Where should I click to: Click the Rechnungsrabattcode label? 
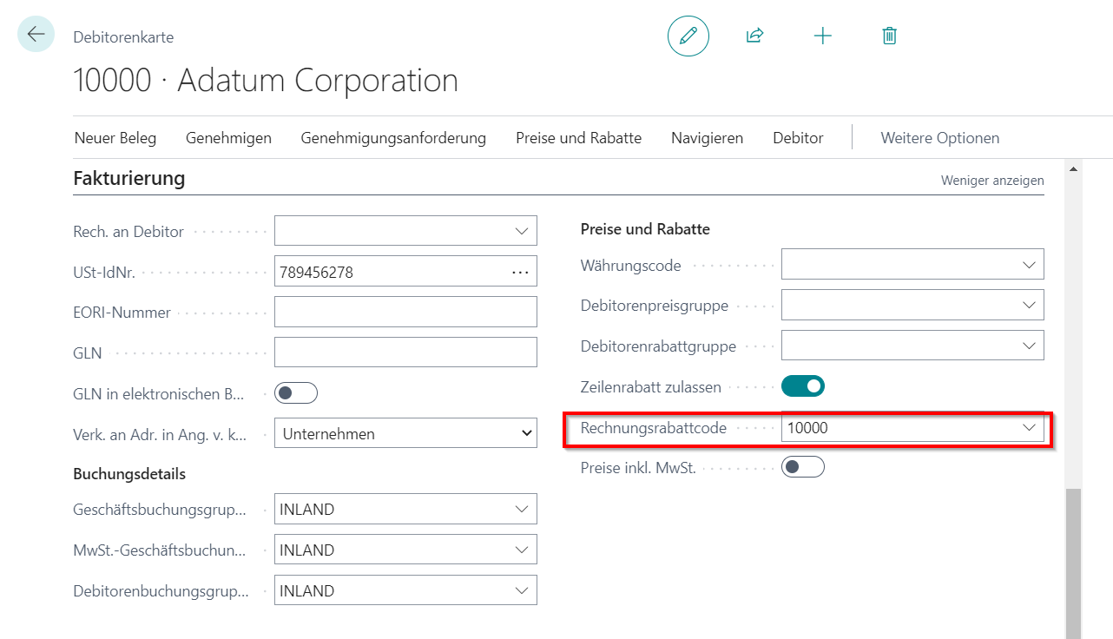point(654,427)
